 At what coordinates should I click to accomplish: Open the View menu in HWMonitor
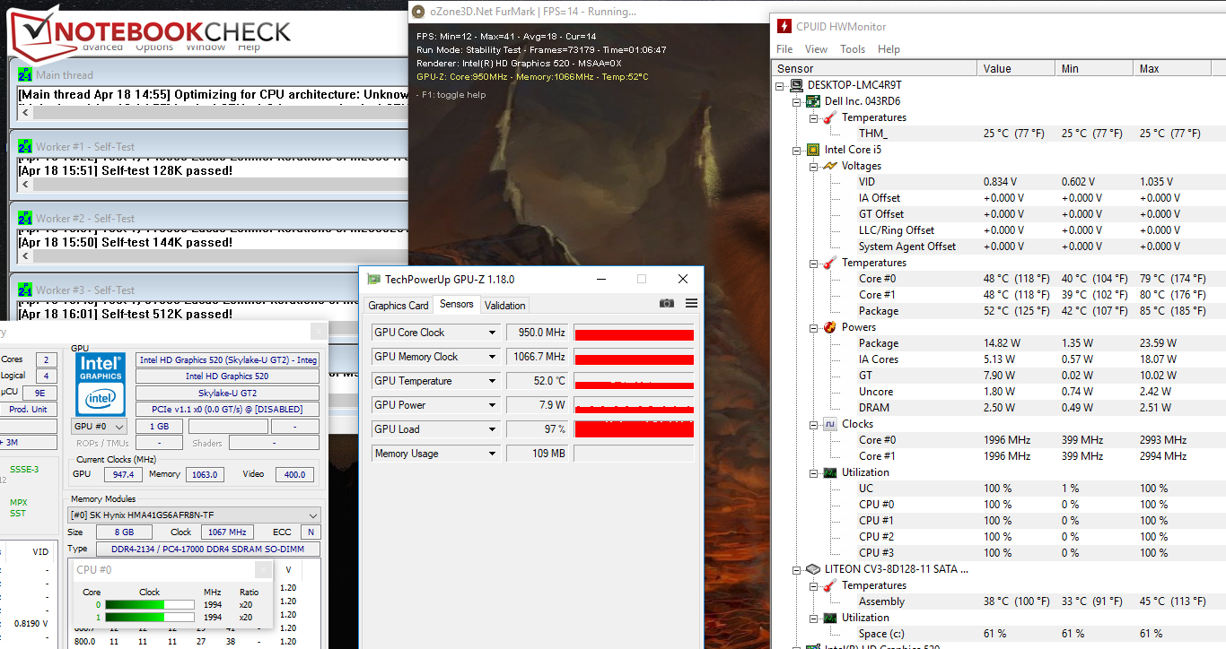(816, 49)
